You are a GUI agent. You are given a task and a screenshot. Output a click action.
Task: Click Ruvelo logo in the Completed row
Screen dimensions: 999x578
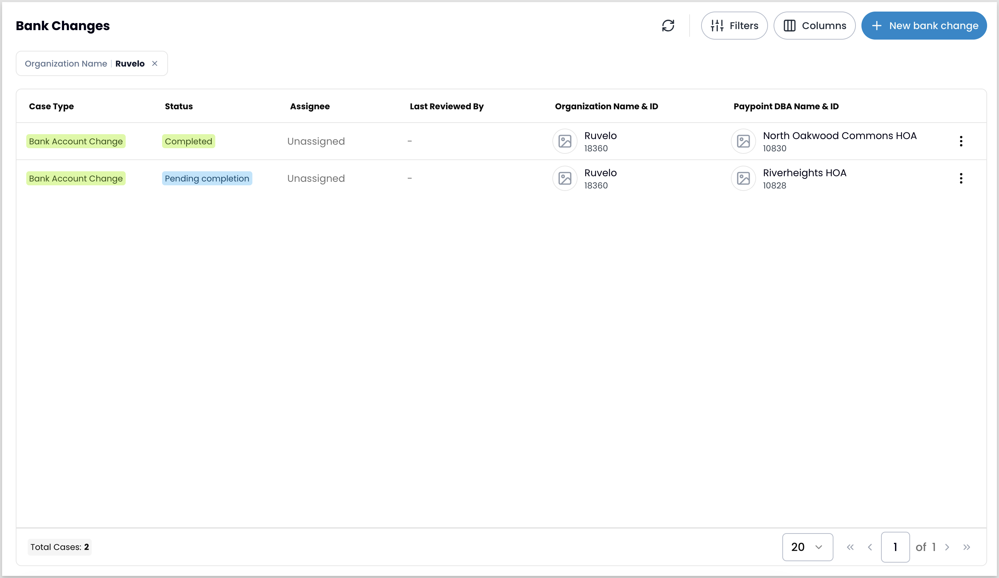pos(565,141)
